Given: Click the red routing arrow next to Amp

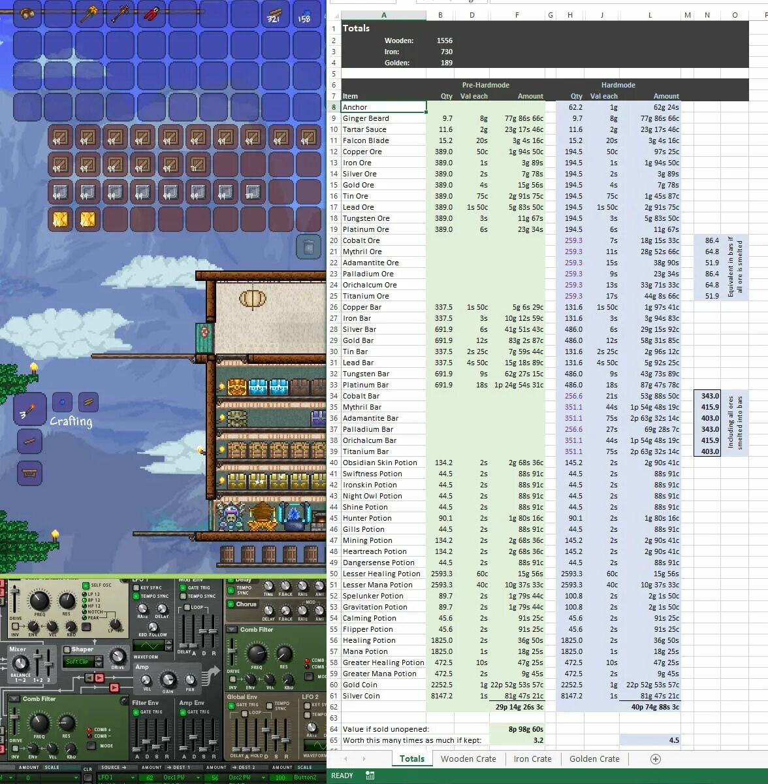Looking at the screenshot, I should tap(114, 687).
